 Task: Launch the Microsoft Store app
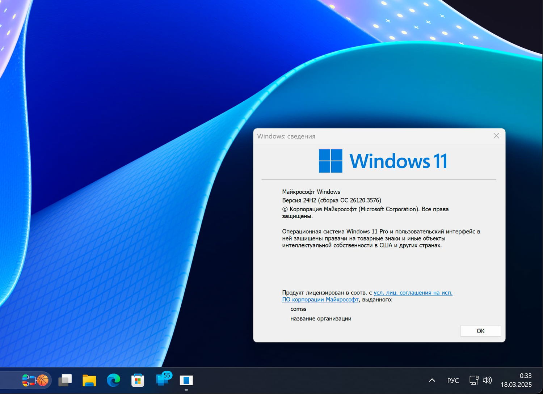click(x=138, y=380)
